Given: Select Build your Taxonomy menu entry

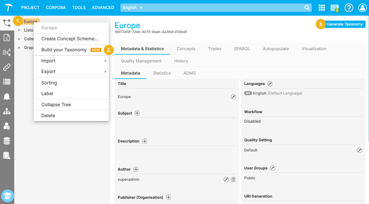Looking at the screenshot, I should 64,50.
